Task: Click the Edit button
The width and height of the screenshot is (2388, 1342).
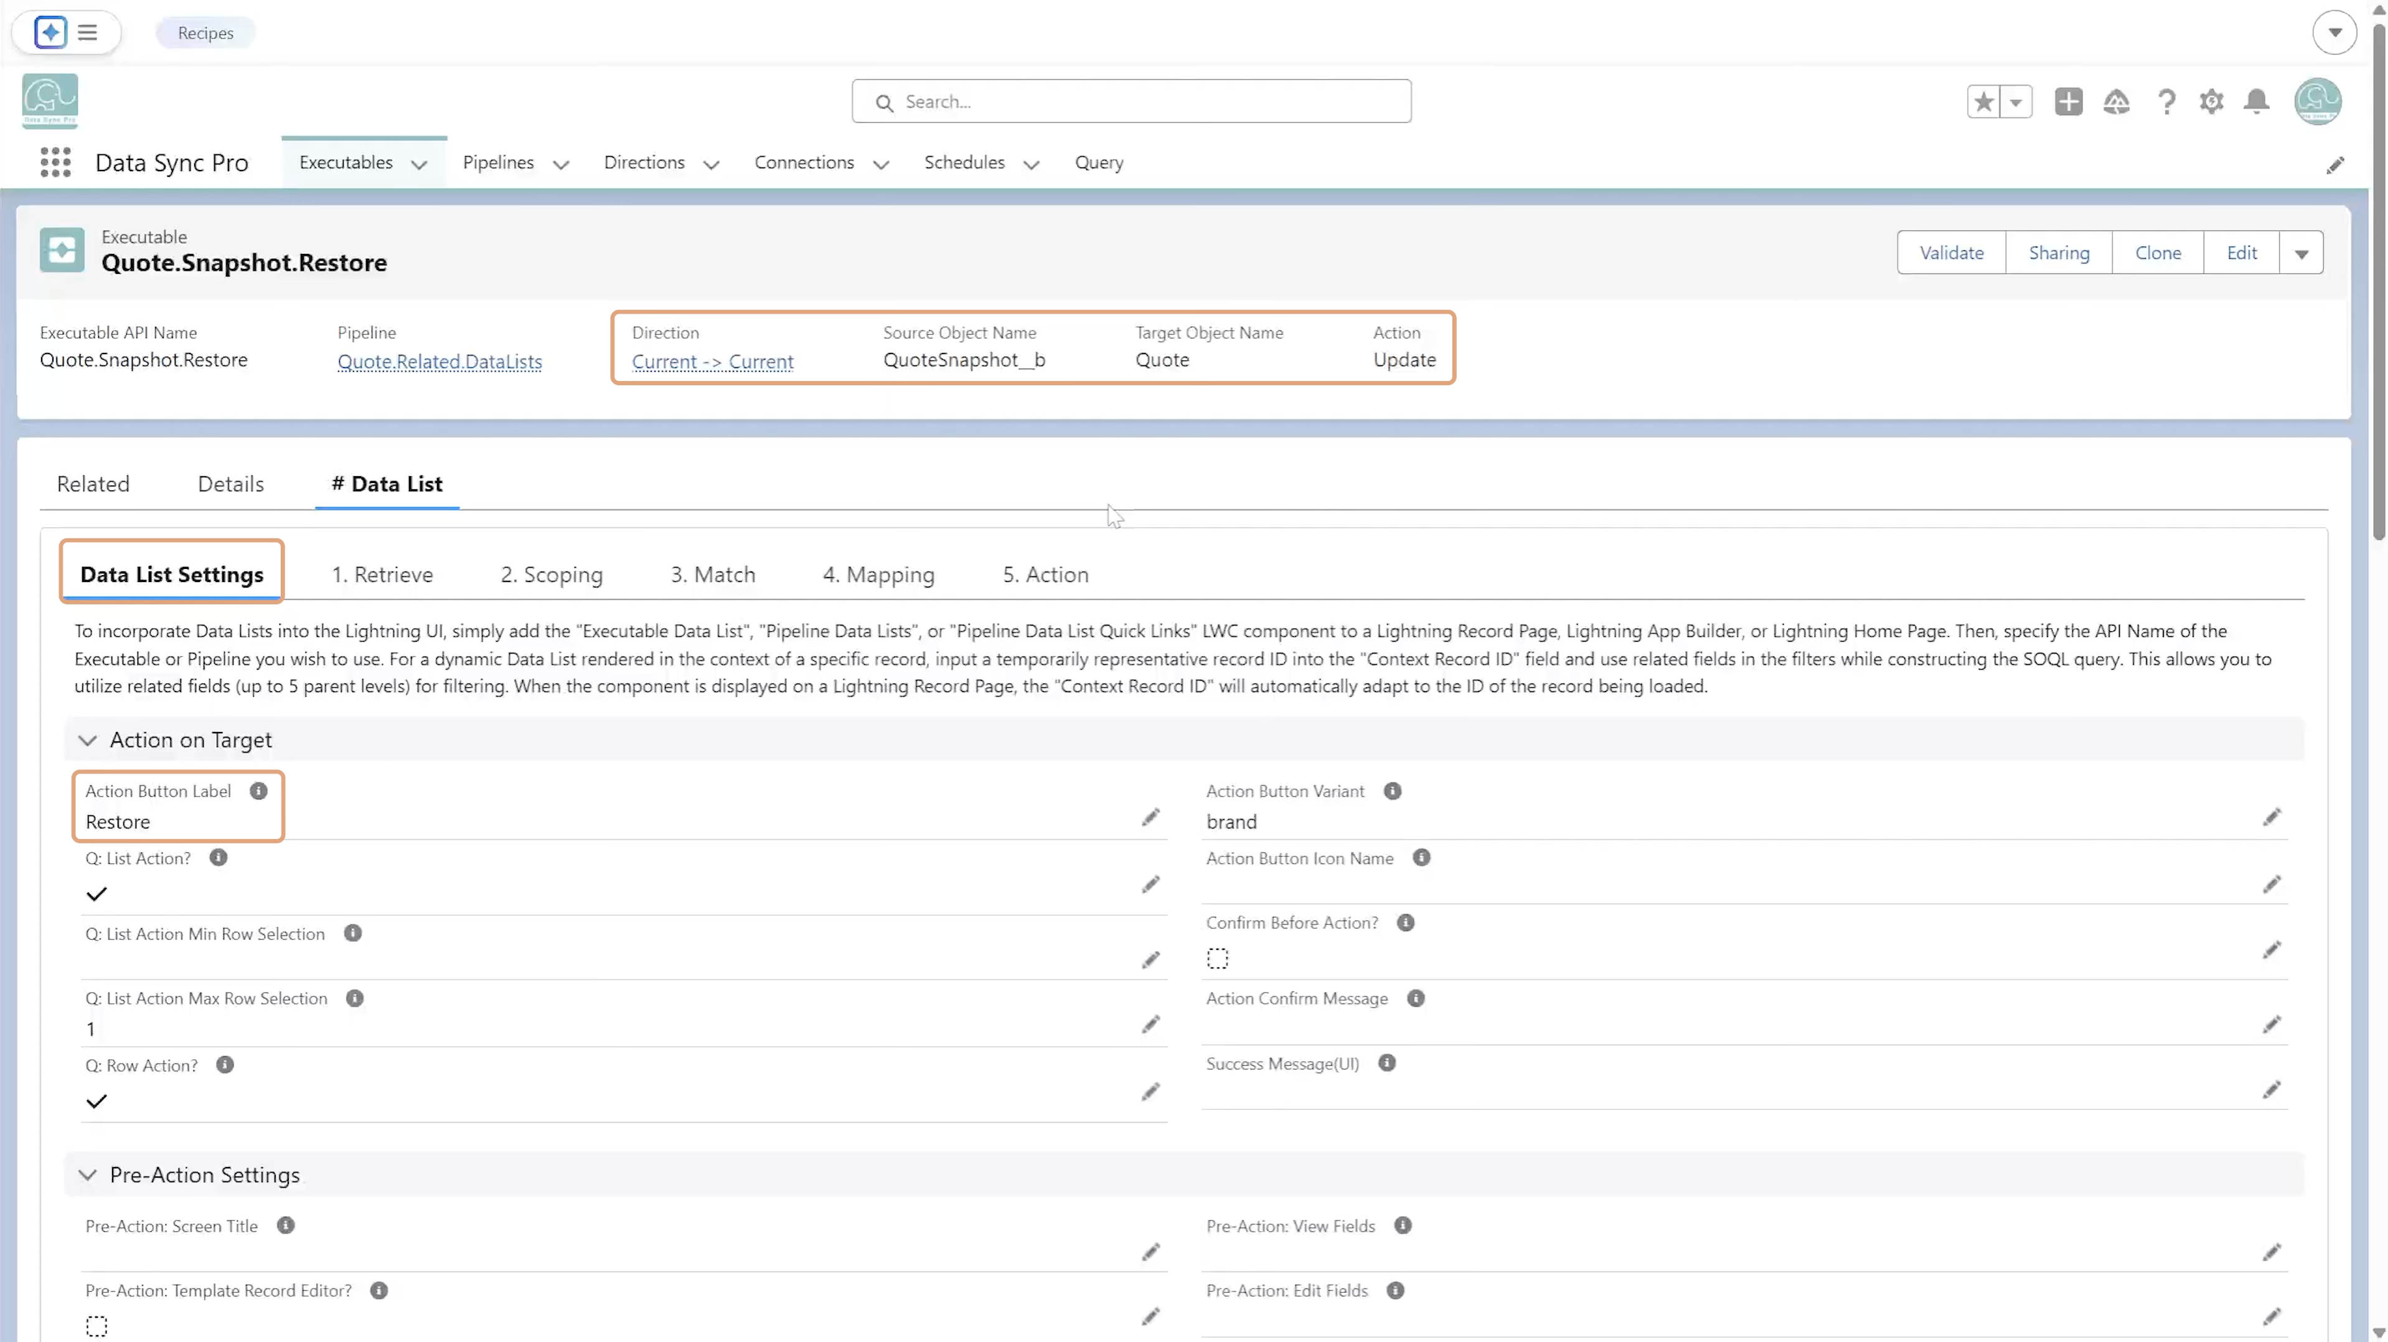Action: (2242, 253)
